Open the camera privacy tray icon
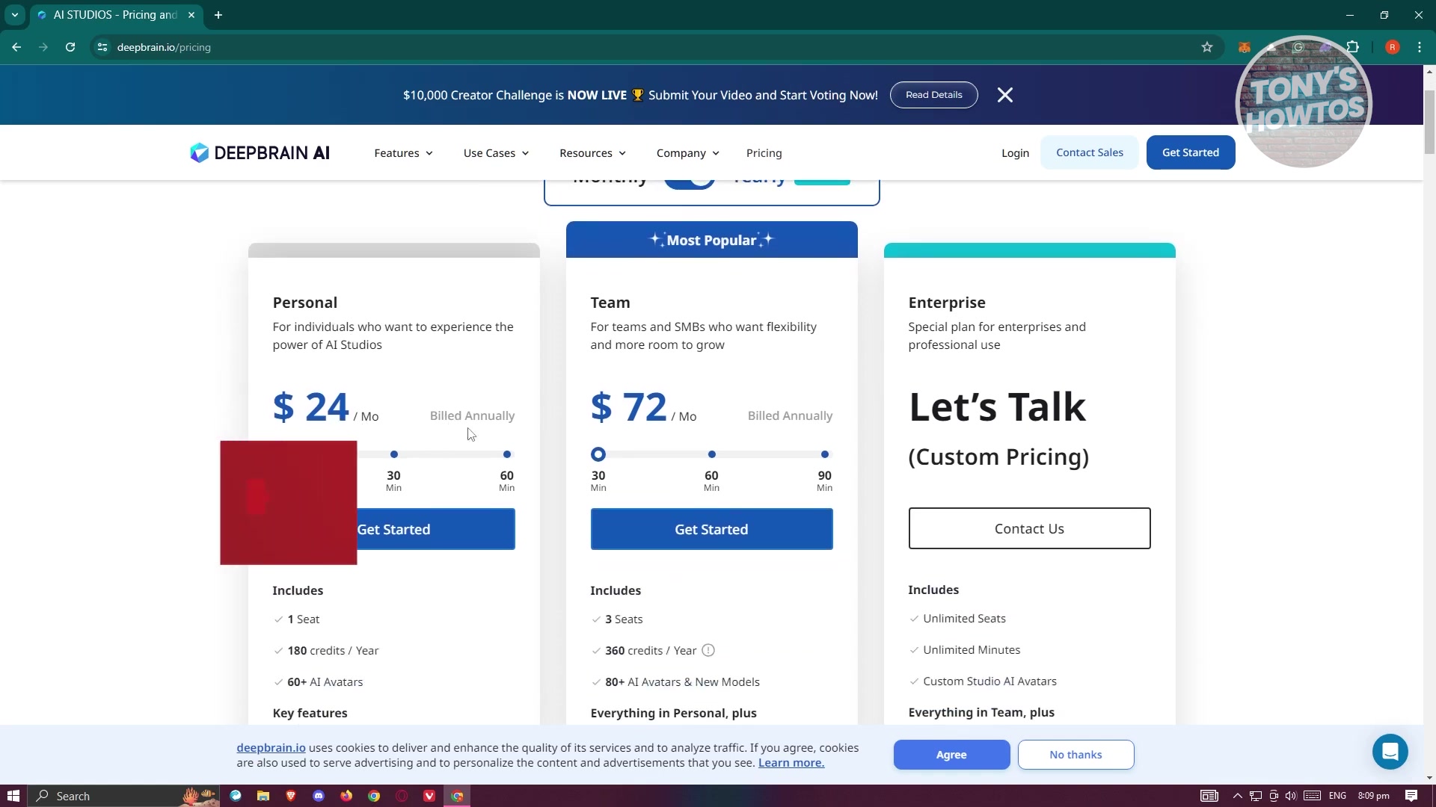 1274,796
